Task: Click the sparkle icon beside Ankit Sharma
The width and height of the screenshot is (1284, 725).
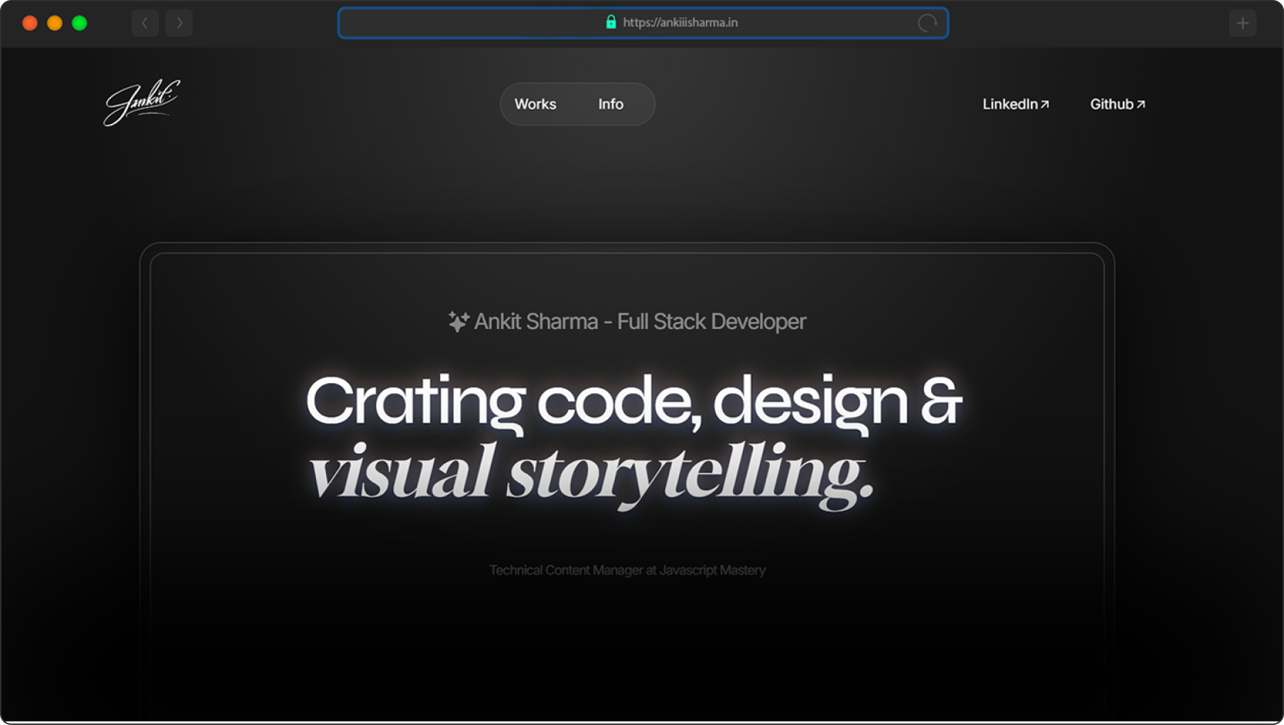Action: (458, 321)
